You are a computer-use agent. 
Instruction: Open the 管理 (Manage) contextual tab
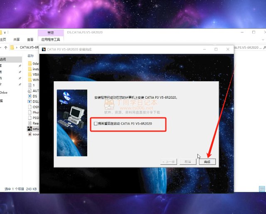[51, 32]
